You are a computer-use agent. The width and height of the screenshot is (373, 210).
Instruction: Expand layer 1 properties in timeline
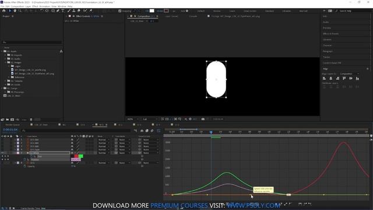tap(15, 140)
